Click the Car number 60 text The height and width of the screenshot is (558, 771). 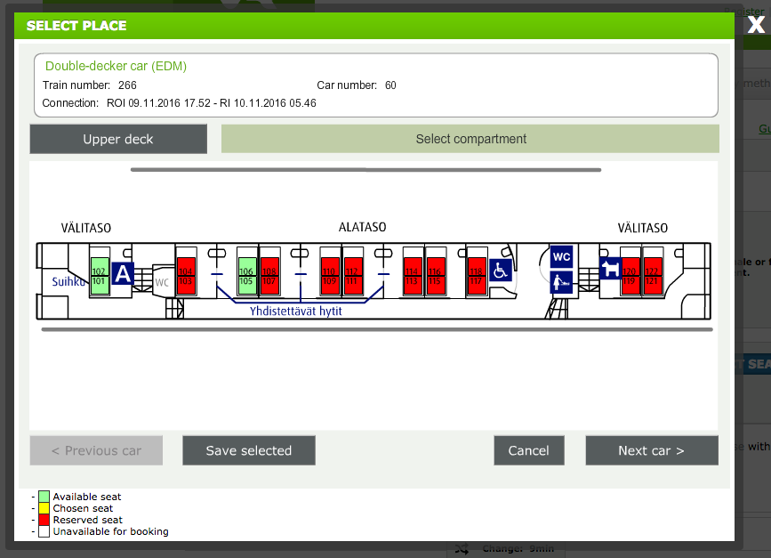[357, 85]
